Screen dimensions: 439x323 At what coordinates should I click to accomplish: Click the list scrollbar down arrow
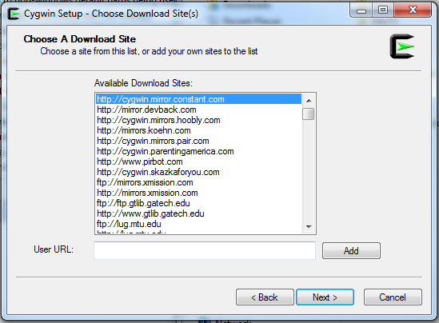pyautogui.click(x=309, y=226)
